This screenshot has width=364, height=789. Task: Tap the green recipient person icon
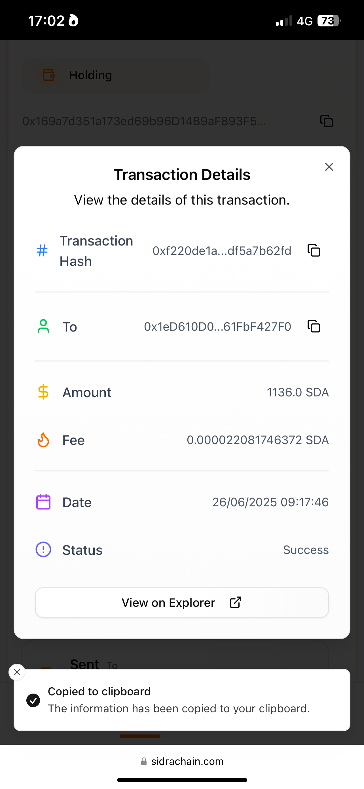coord(43,326)
